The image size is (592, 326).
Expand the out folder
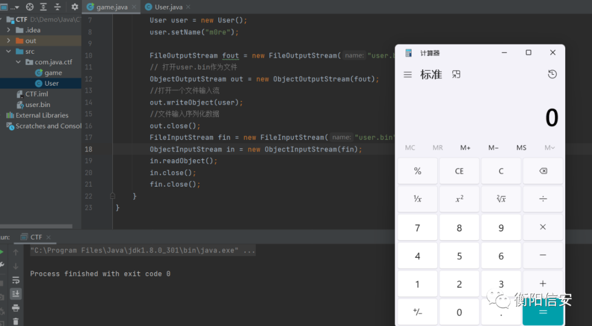point(9,40)
